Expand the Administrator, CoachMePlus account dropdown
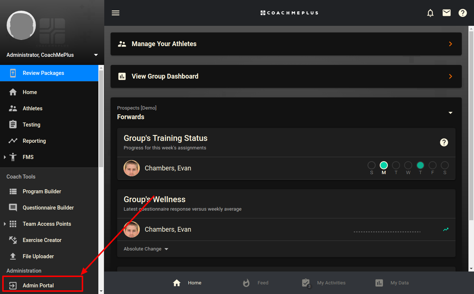The image size is (474, 294). click(96, 55)
